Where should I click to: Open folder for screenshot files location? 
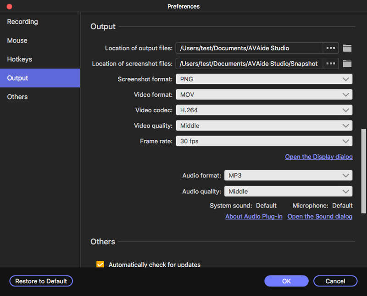tap(347, 64)
